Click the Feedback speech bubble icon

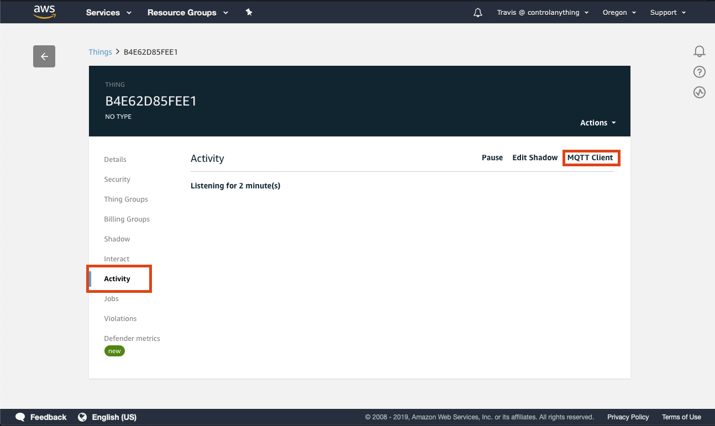(20, 417)
